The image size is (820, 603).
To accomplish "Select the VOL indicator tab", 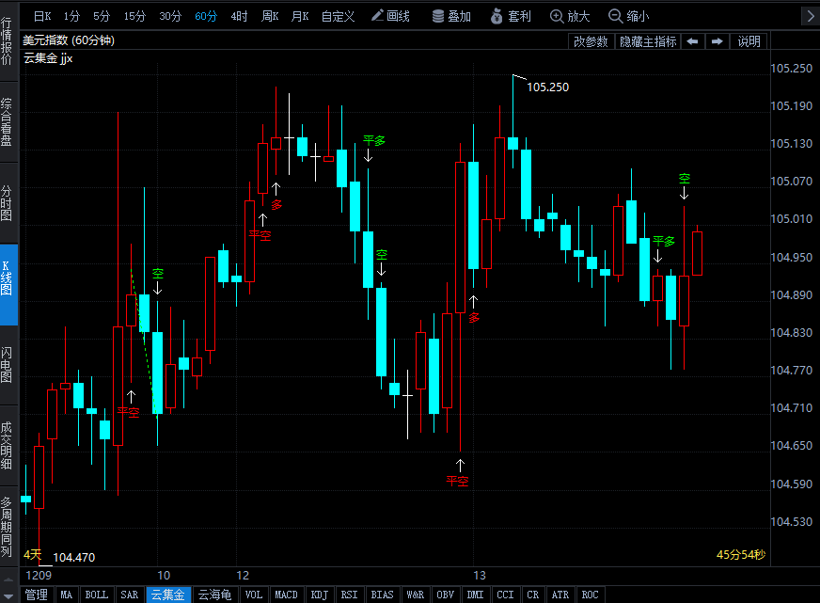I will pyautogui.click(x=254, y=595).
